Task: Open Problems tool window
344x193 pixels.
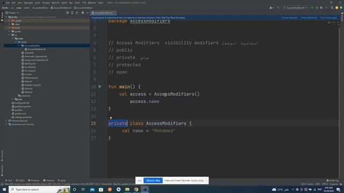Action: click(34, 181)
